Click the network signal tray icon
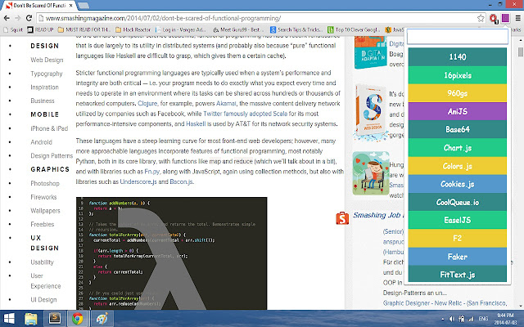This screenshot has width=524, height=327. click(x=472, y=319)
